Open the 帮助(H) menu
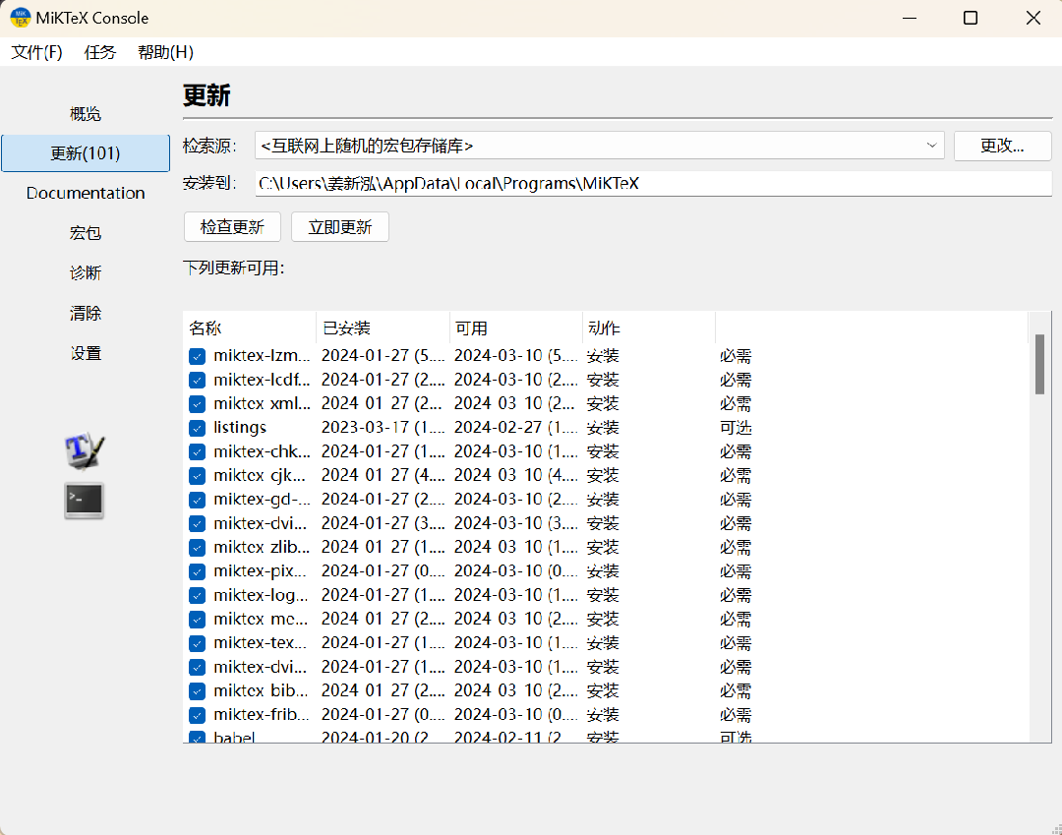The height and width of the screenshot is (835, 1062). (x=164, y=52)
